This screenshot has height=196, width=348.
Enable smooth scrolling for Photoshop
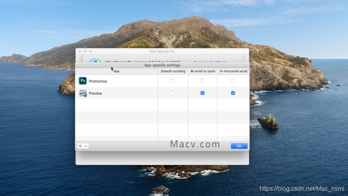point(173,81)
